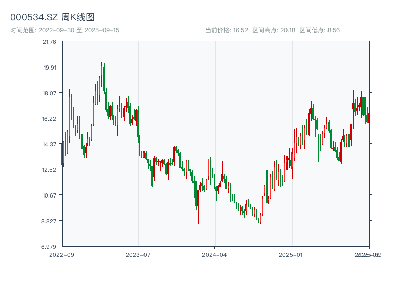Screen dimensions: 410x307
Task: Click x-axis label 2022-09
Action: (x=61, y=255)
